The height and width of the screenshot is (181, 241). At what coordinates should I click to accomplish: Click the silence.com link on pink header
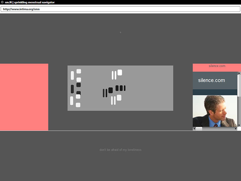tap(217, 66)
